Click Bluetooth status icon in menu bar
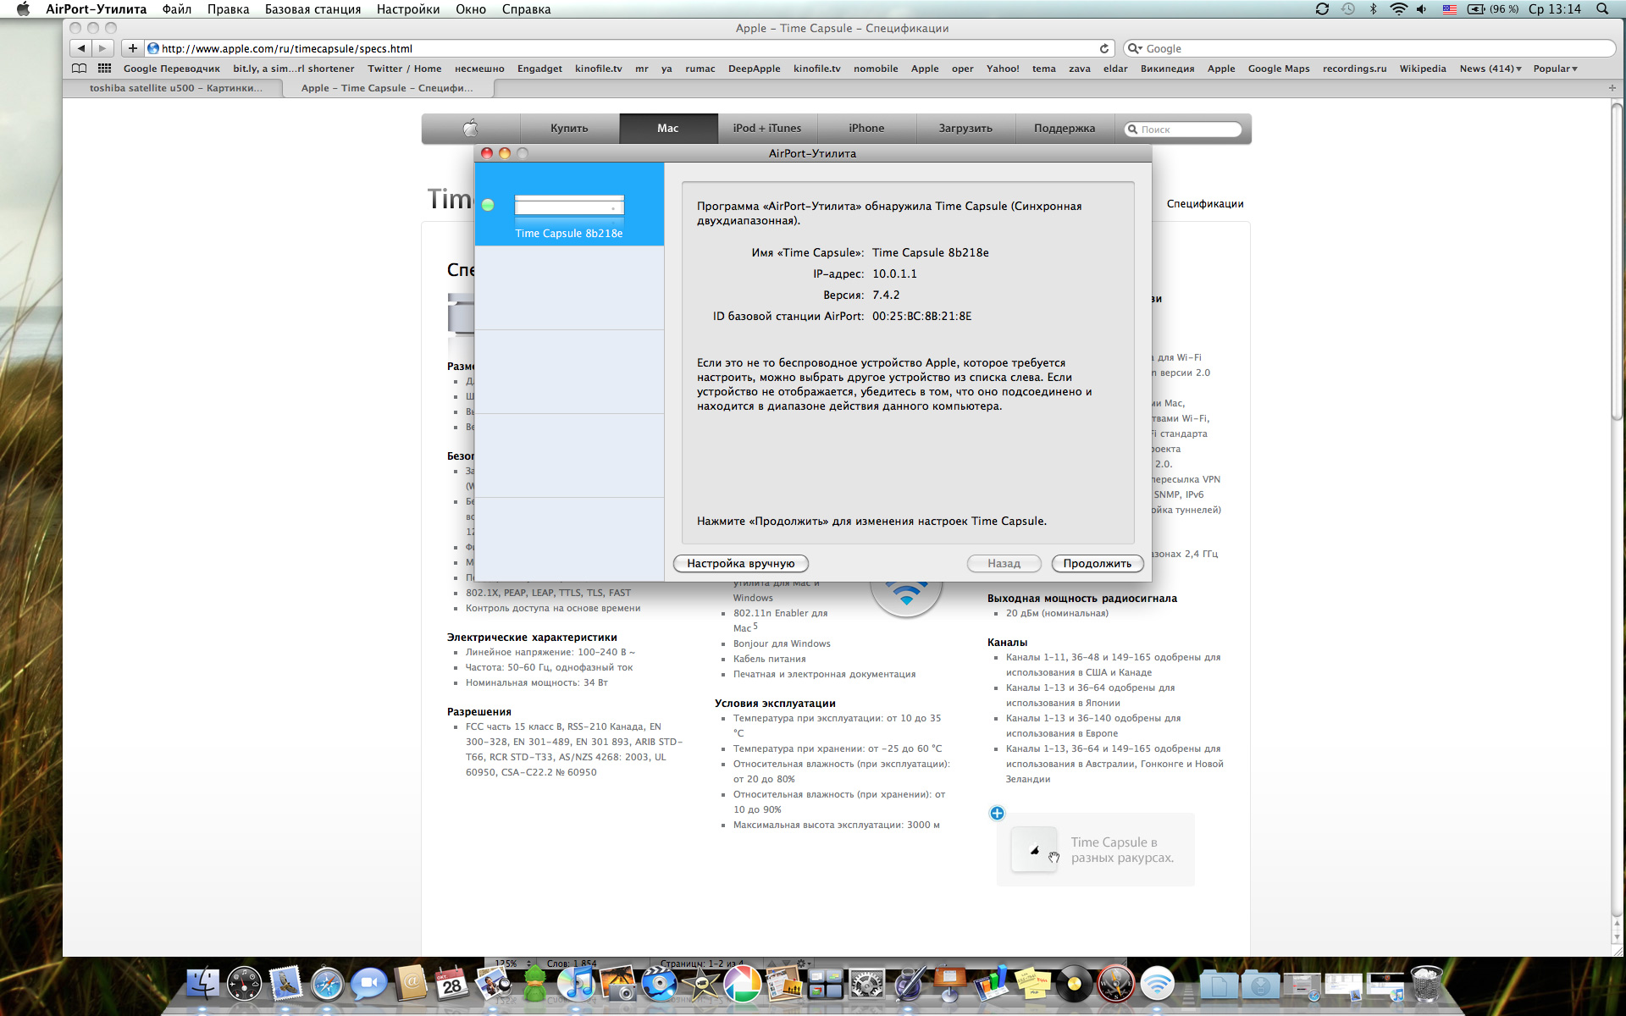The image size is (1626, 1016). (1374, 8)
